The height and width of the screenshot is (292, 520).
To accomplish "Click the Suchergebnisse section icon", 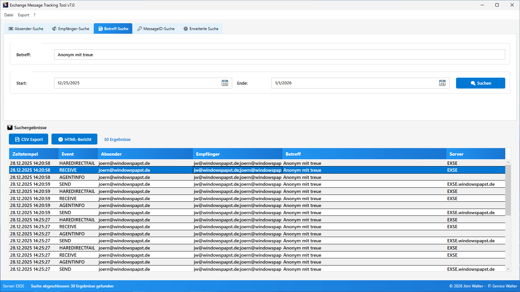I will tap(10, 128).
